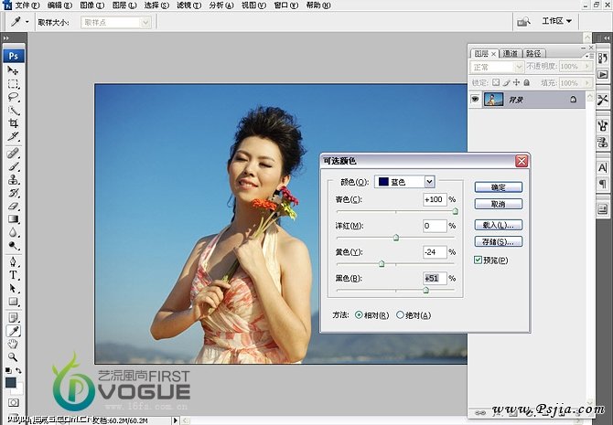Image resolution: width=613 pixels, height=425 pixels.
Task: Select the Hand tool
Action: 14,344
